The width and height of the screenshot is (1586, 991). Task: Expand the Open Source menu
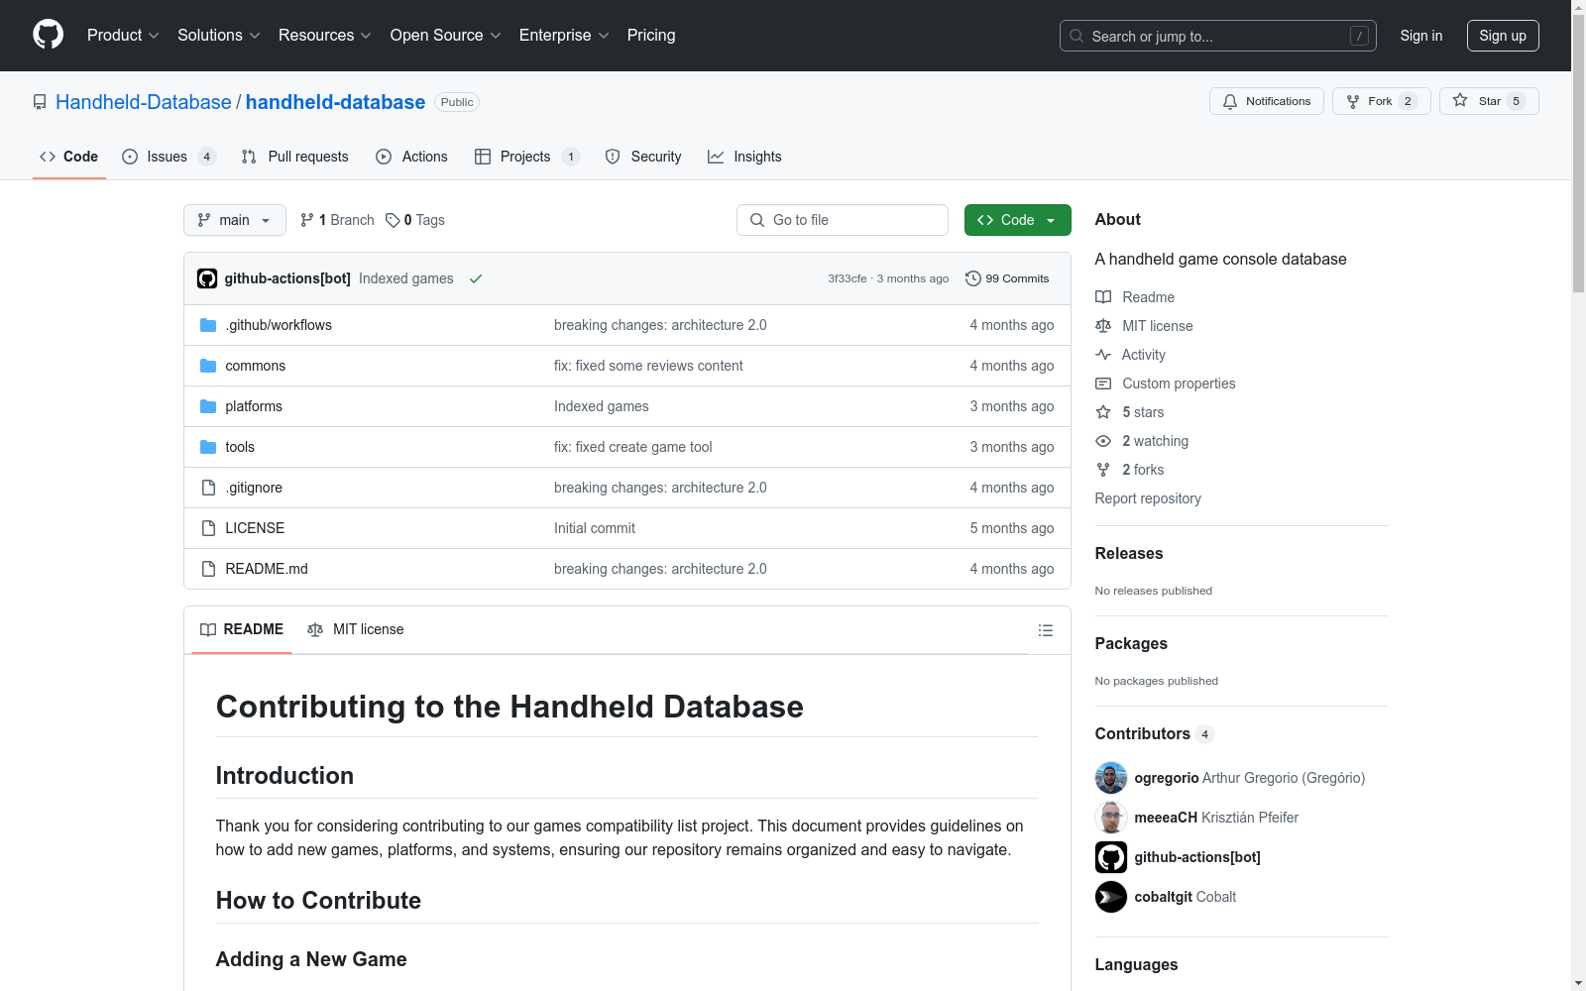point(446,36)
